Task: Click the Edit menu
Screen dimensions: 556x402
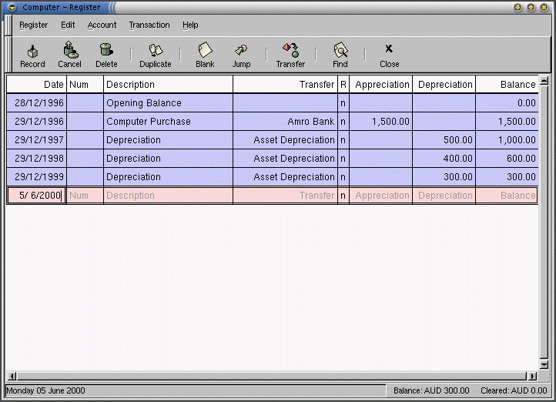Action: pyautogui.click(x=68, y=25)
